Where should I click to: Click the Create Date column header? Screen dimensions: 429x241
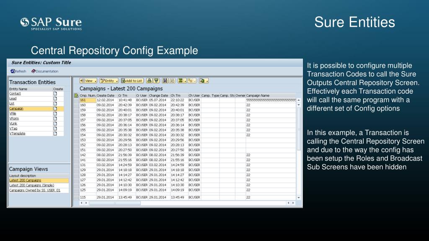point(107,96)
